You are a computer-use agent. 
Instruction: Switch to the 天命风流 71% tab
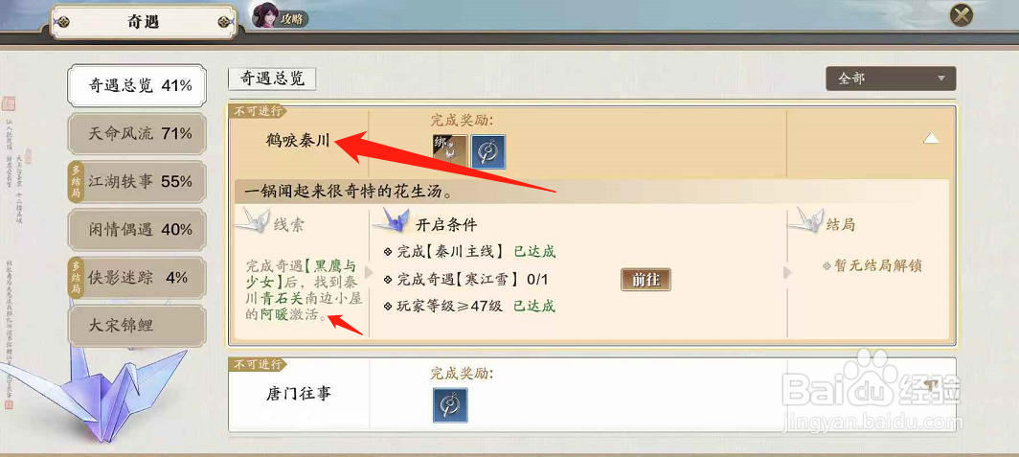coord(137,134)
